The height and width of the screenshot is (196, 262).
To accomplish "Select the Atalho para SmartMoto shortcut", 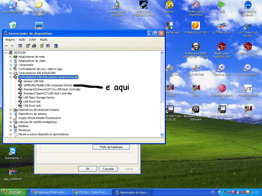I will coord(195,9).
